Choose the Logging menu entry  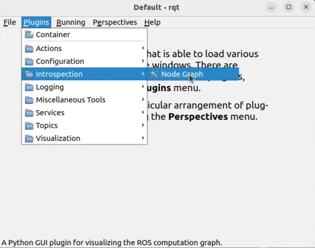[84, 87]
